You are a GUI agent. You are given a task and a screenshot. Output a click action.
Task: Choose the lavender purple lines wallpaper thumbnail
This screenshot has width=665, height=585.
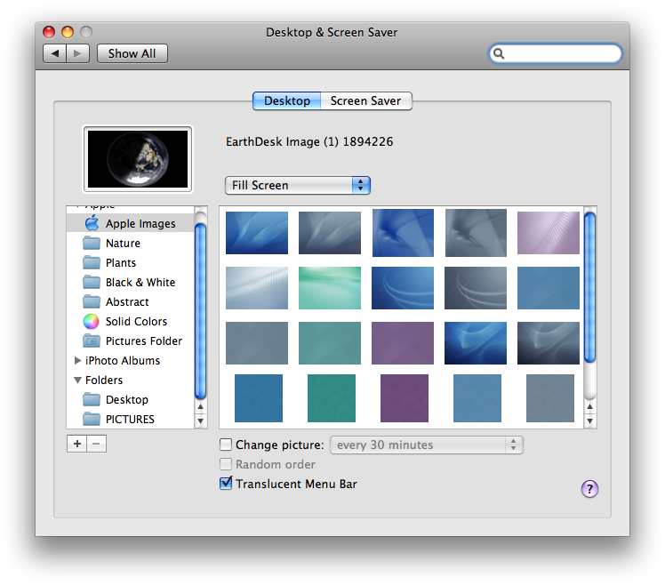pyautogui.click(x=549, y=233)
